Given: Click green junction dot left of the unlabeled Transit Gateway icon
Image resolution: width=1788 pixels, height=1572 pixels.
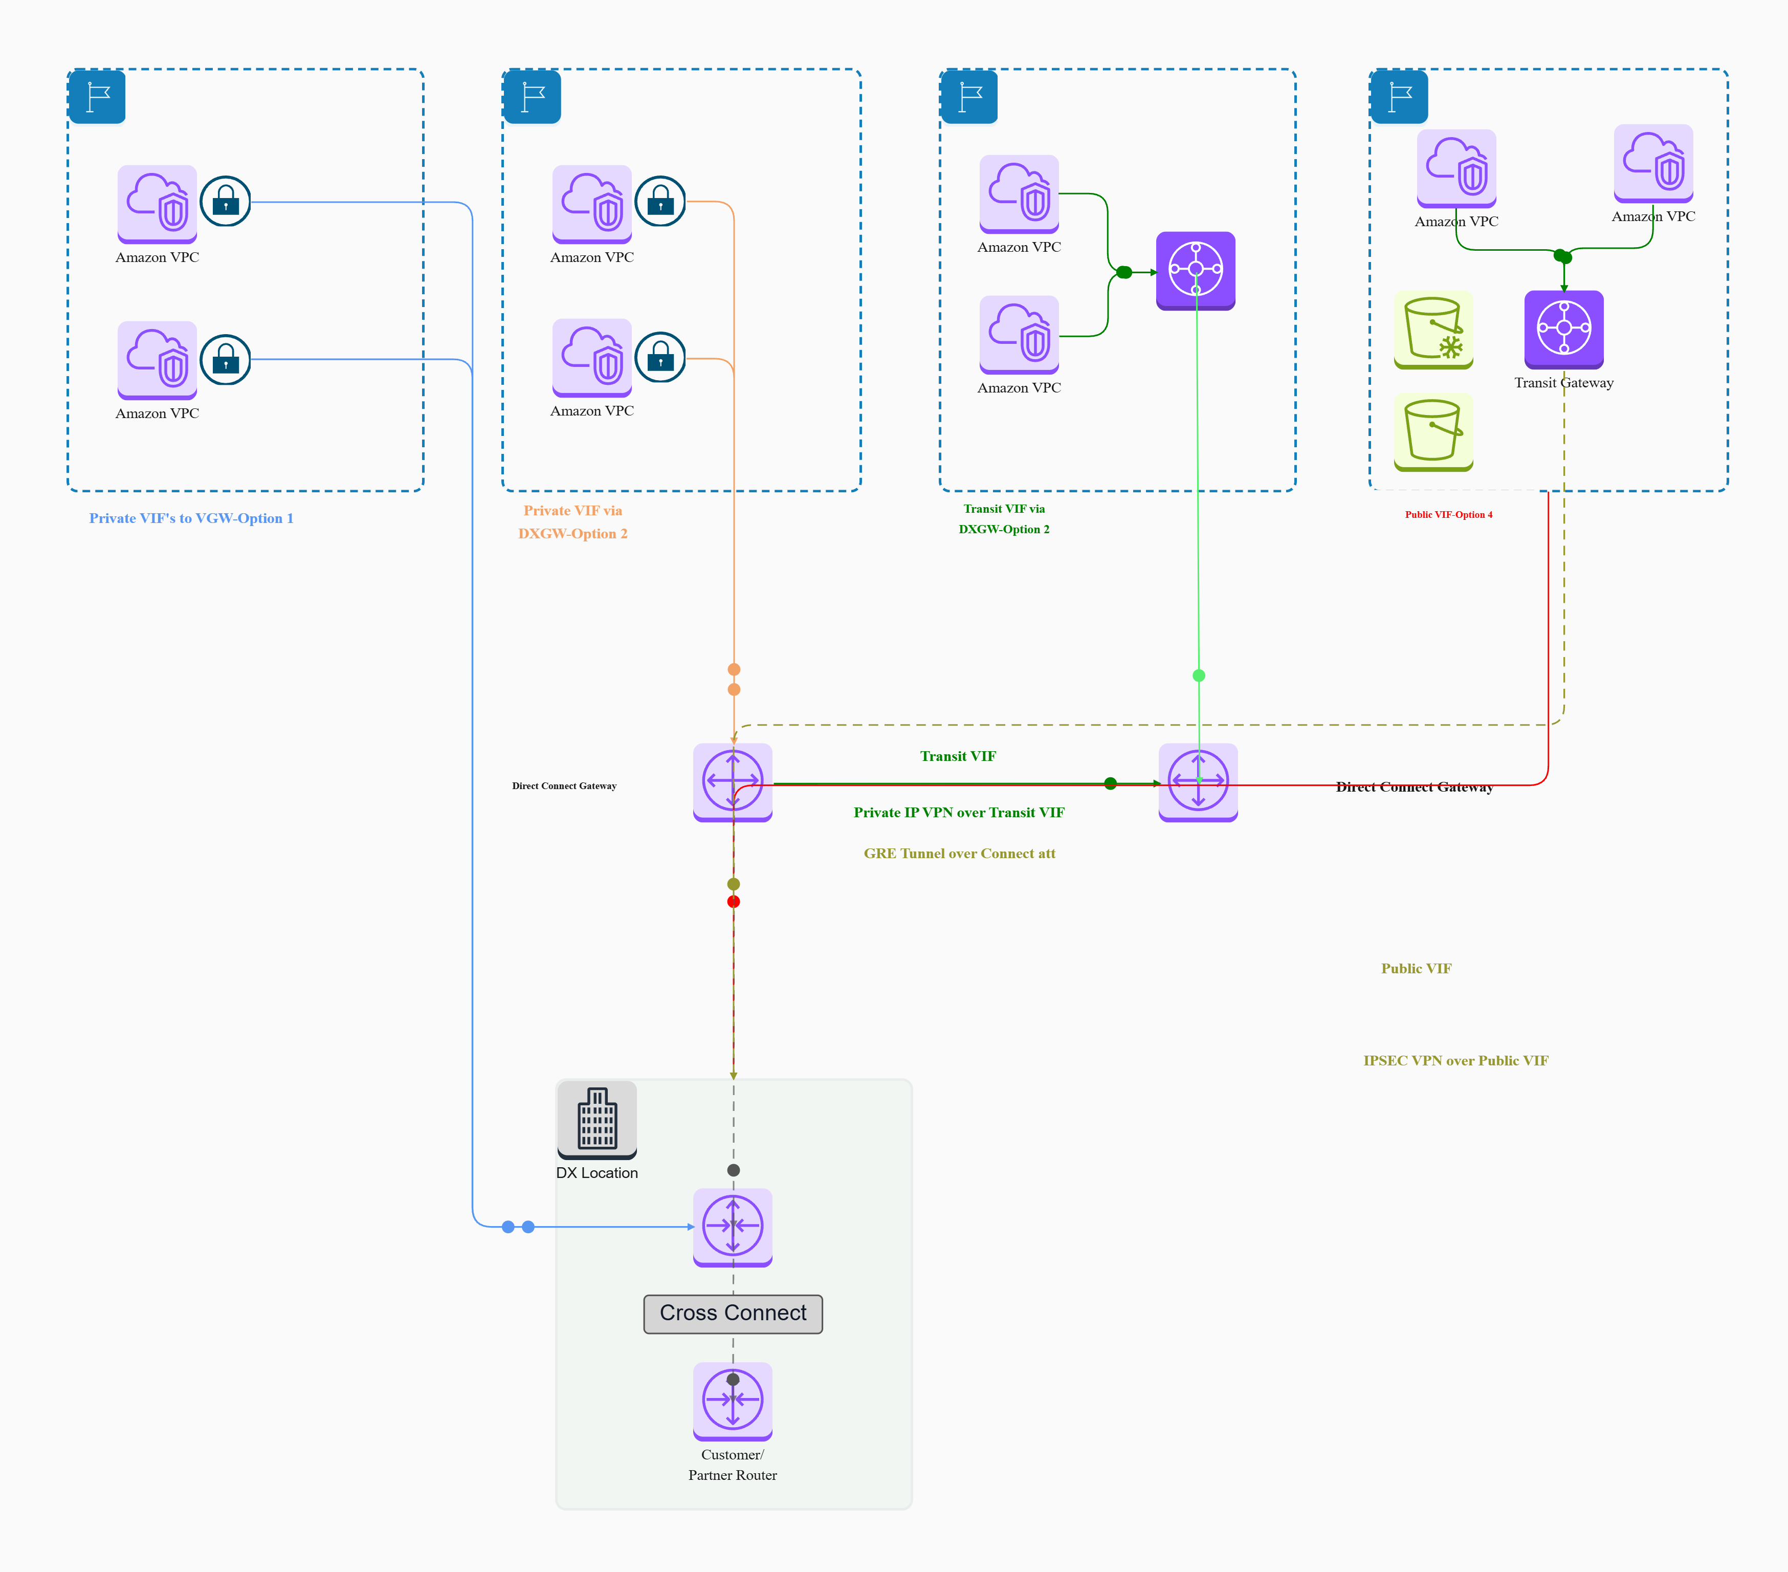Looking at the screenshot, I should click(x=1125, y=272).
